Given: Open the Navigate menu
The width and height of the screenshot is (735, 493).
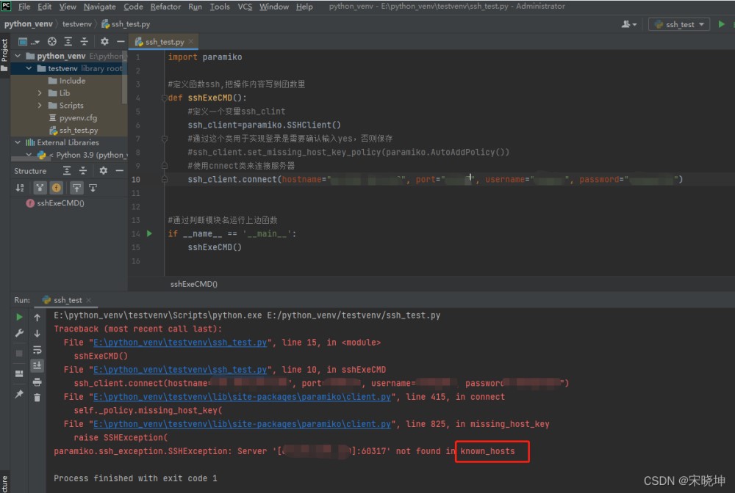Looking at the screenshot, I should click(99, 7).
